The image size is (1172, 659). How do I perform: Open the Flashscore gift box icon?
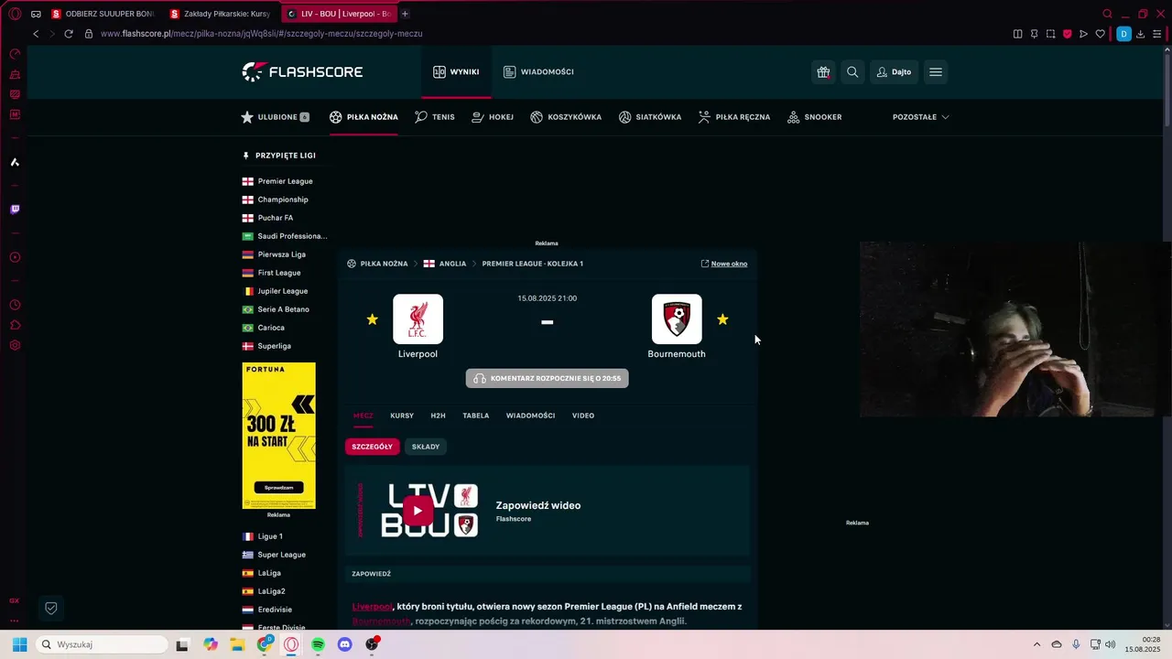823,72
